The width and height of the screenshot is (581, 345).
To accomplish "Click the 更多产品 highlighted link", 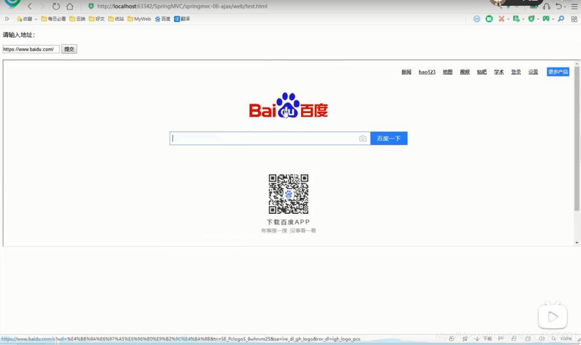I will (x=557, y=72).
